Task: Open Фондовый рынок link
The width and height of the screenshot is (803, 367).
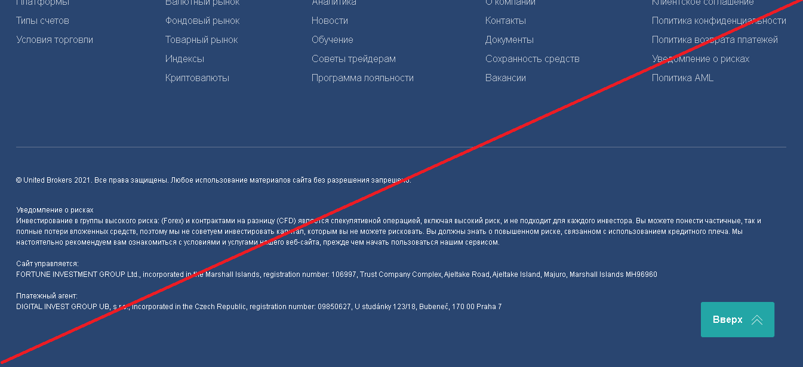Action: tap(202, 21)
